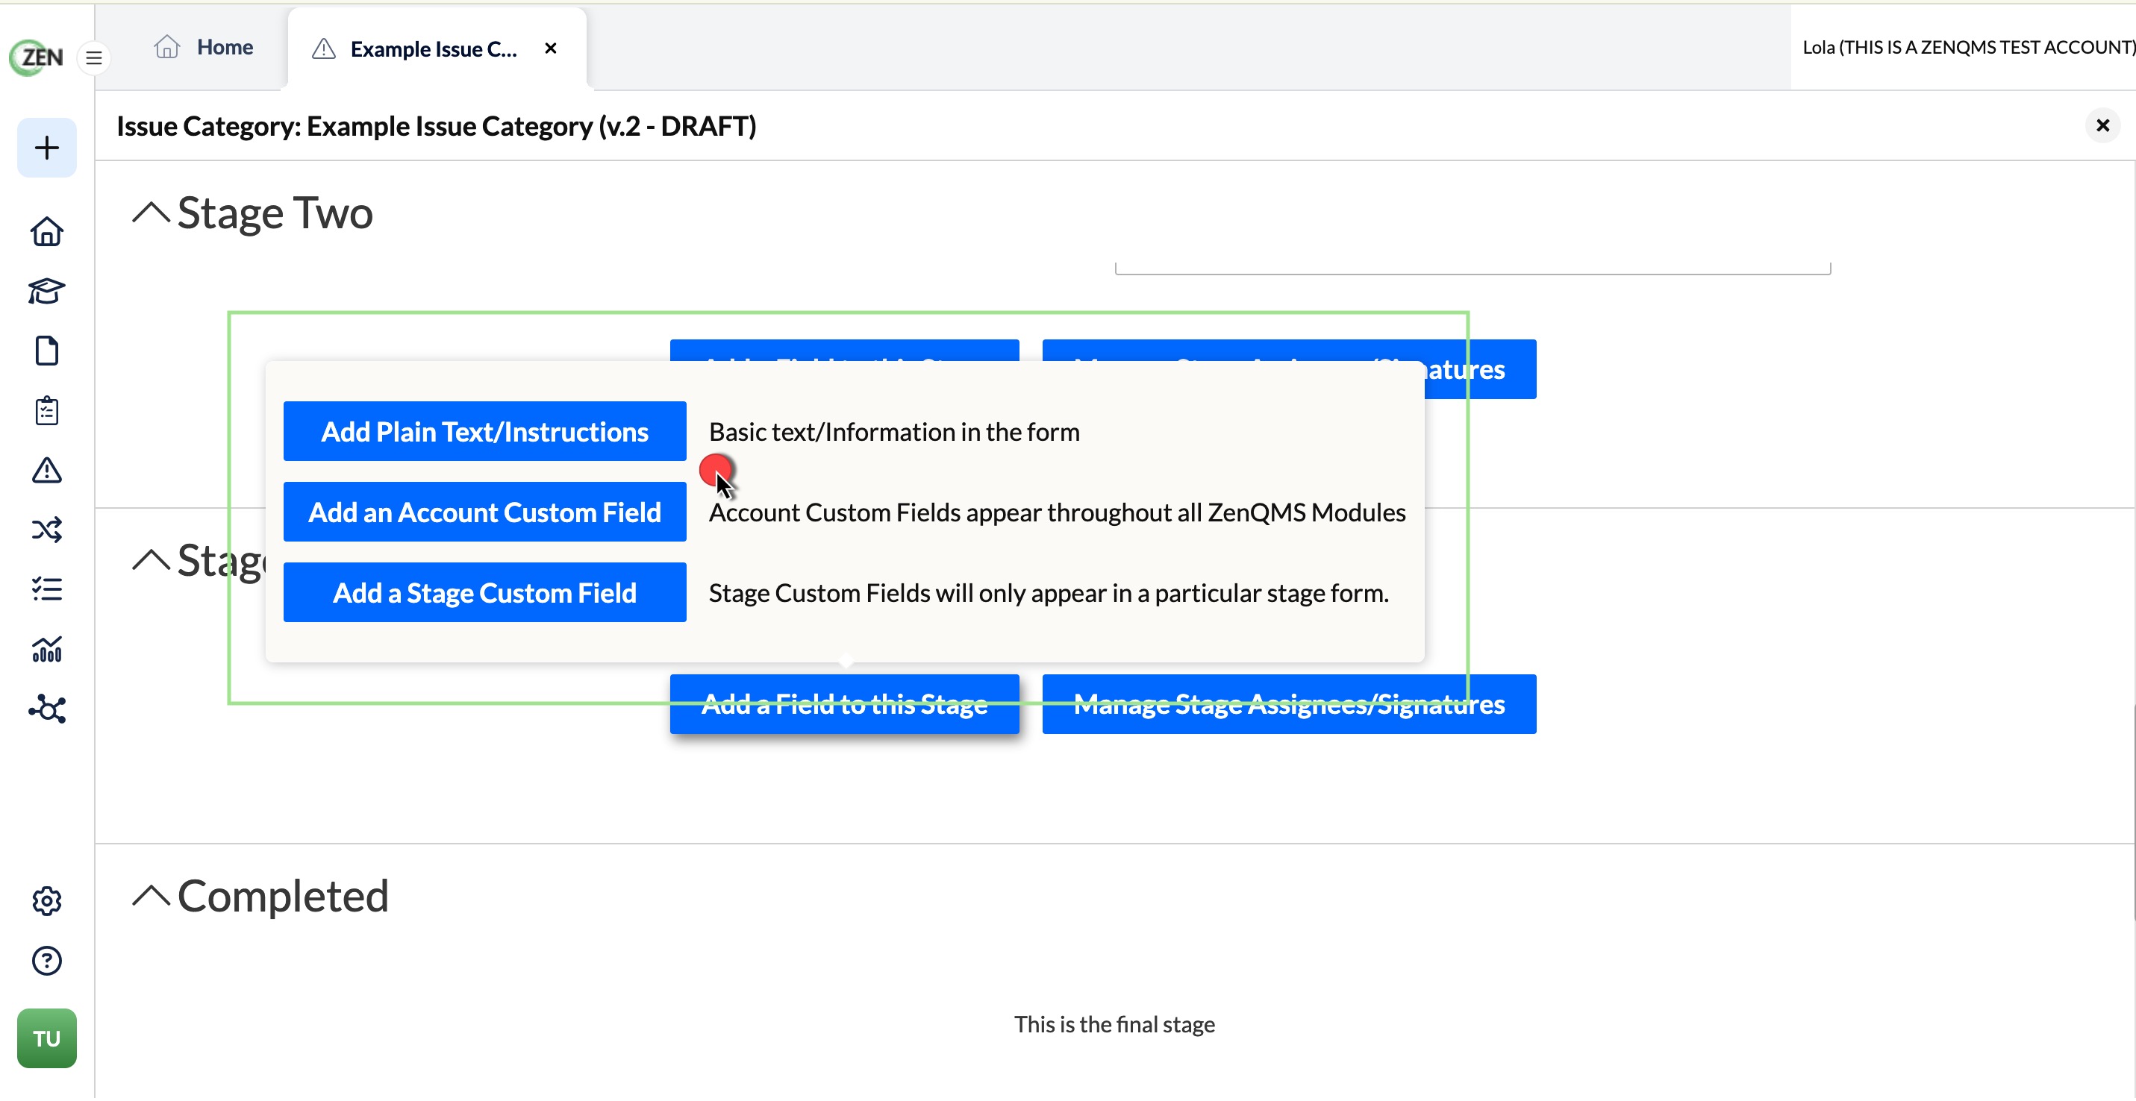Click the plus create-new icon in sidebar

click(46, 148)
